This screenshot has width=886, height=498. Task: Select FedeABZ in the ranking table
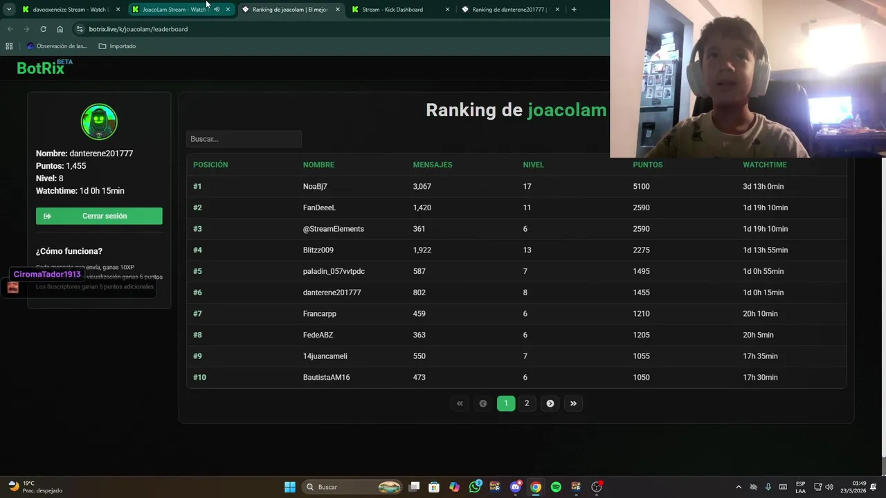tap(318, 335)
